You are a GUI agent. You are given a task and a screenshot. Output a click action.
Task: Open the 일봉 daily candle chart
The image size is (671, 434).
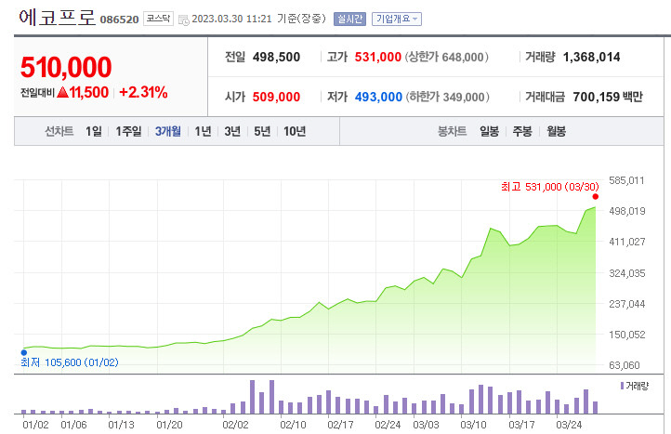click(x=489, y=131)
